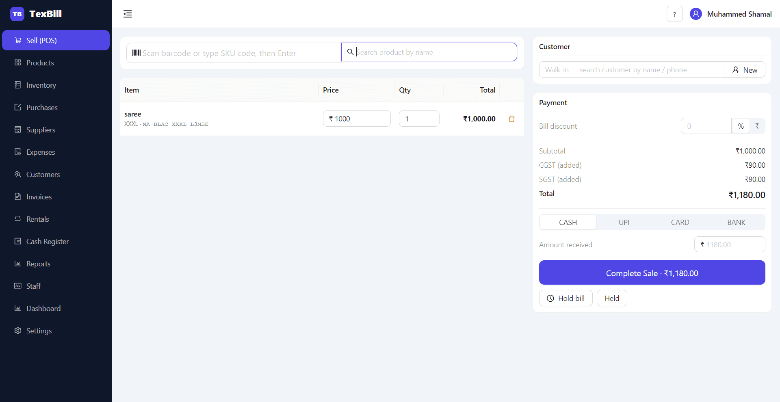Open Dashboard from sidebar

coord(56,308)
